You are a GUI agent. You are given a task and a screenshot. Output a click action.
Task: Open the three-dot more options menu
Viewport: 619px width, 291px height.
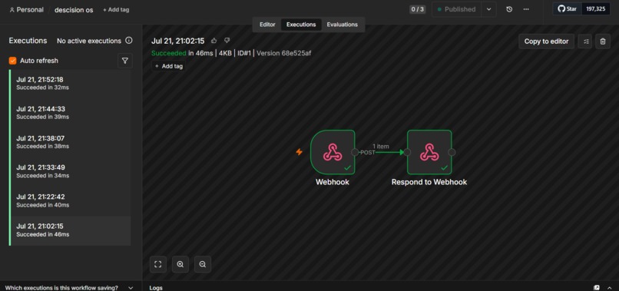pyautogui.click(x=526, y=9)
